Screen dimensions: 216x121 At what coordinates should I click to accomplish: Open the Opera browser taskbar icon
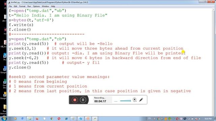click(x=59, y=119)
